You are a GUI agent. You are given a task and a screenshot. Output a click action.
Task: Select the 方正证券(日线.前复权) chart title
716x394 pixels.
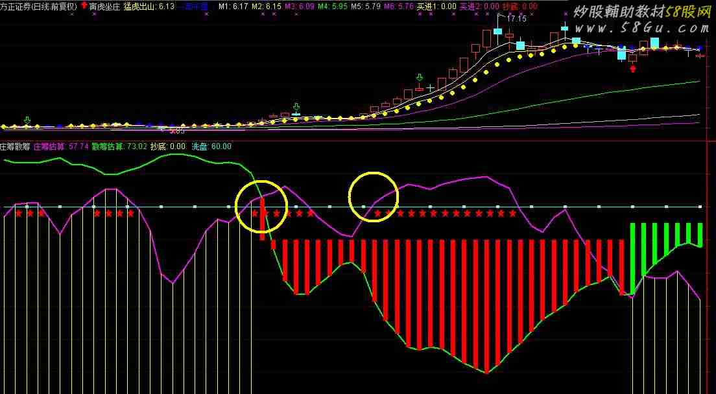coord(39,6)
